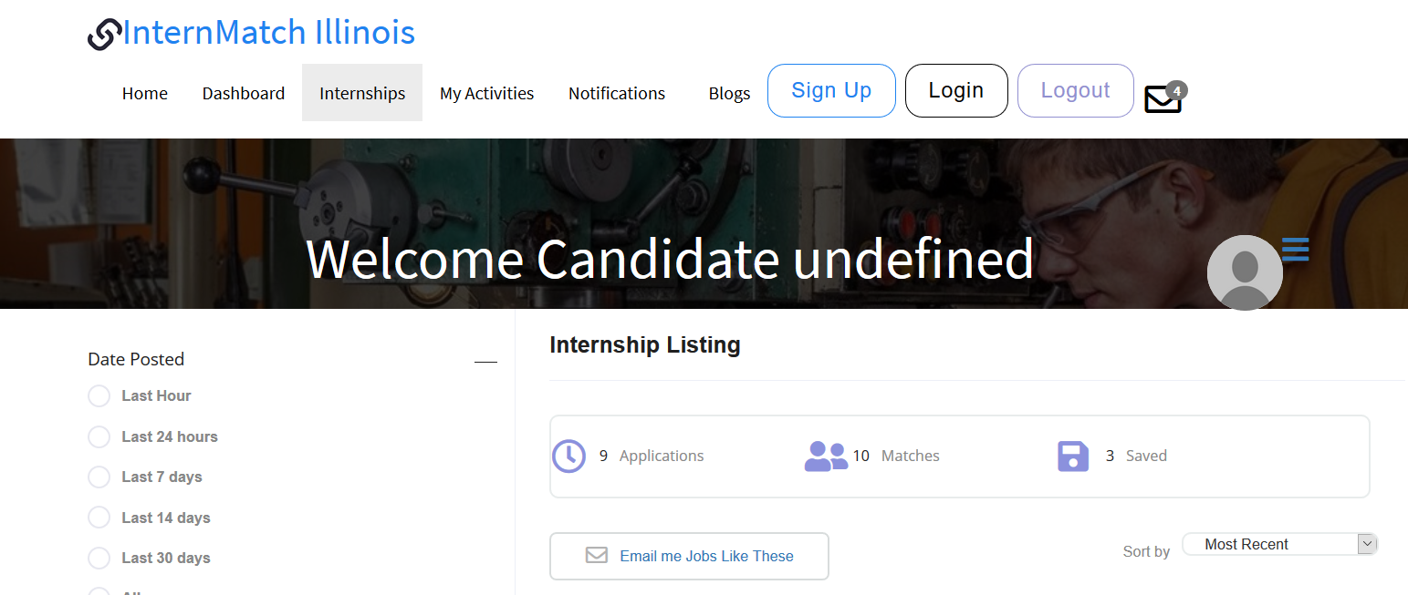Open the mail envelope inbox icon
The height and width of the screenshot is (595, 1408).
click(x=1163, y=99)
